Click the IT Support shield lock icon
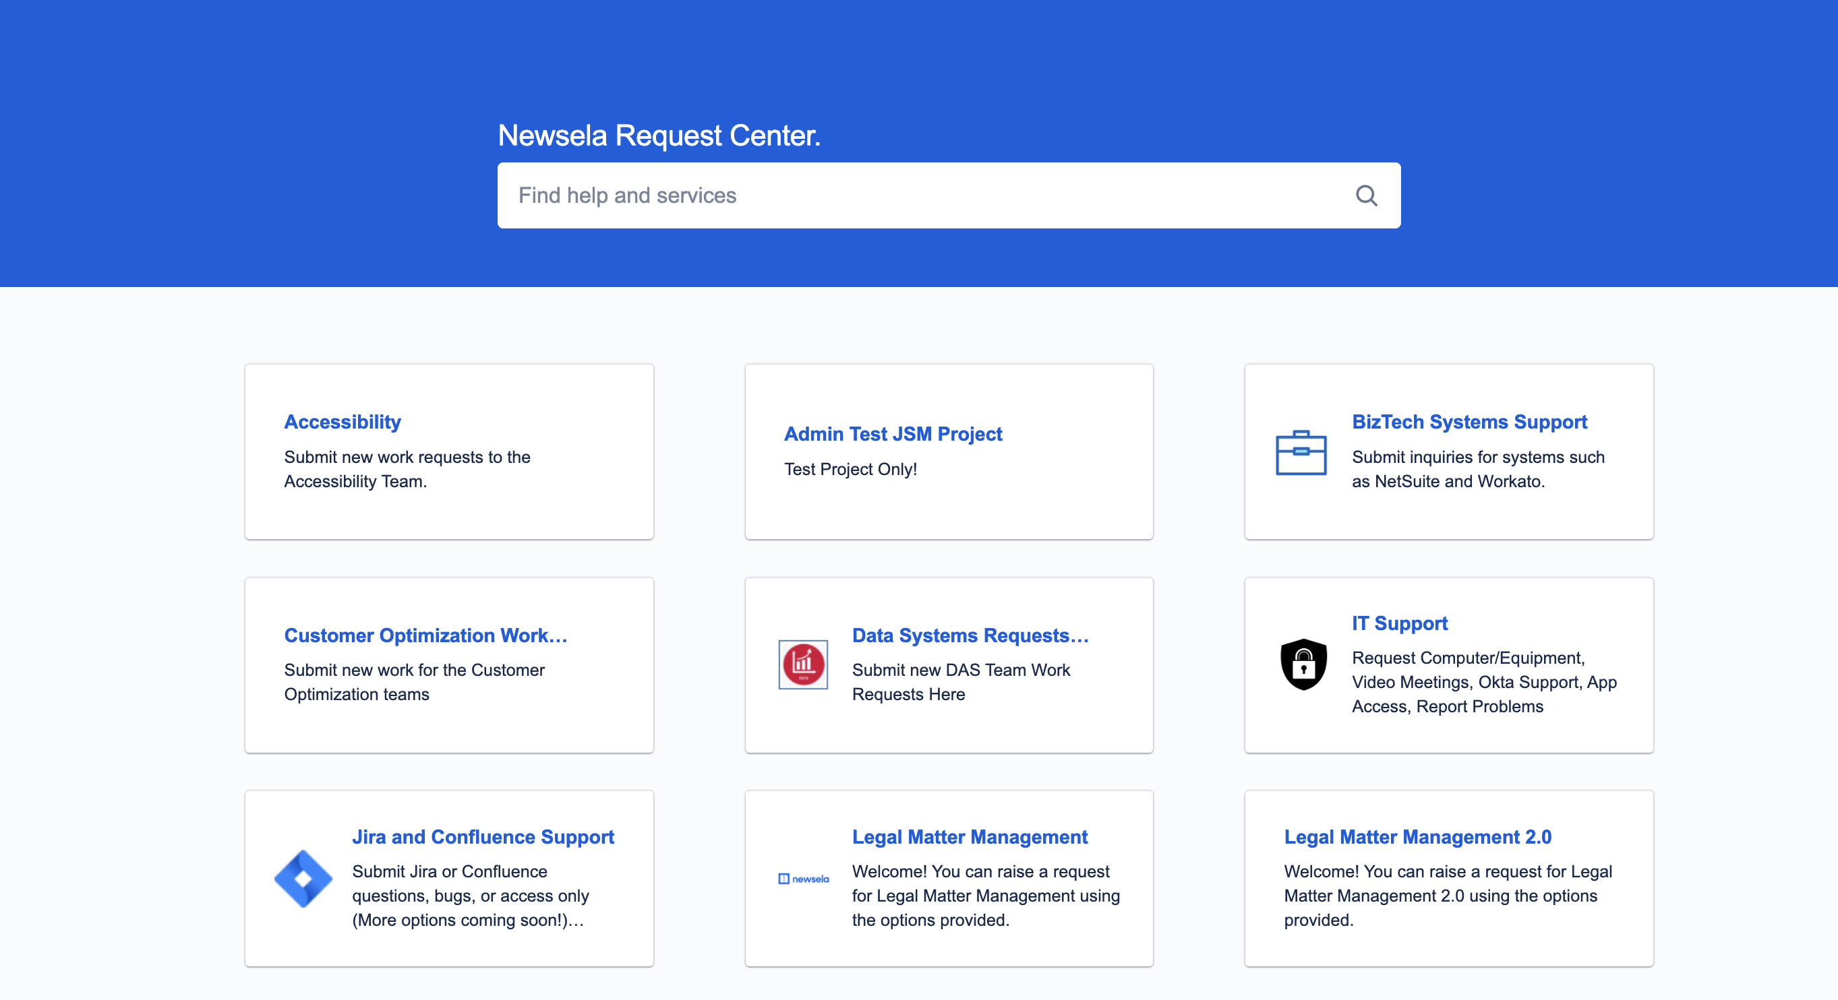This screenshot has height=1000, width=1838. (x=1303, y=665)
